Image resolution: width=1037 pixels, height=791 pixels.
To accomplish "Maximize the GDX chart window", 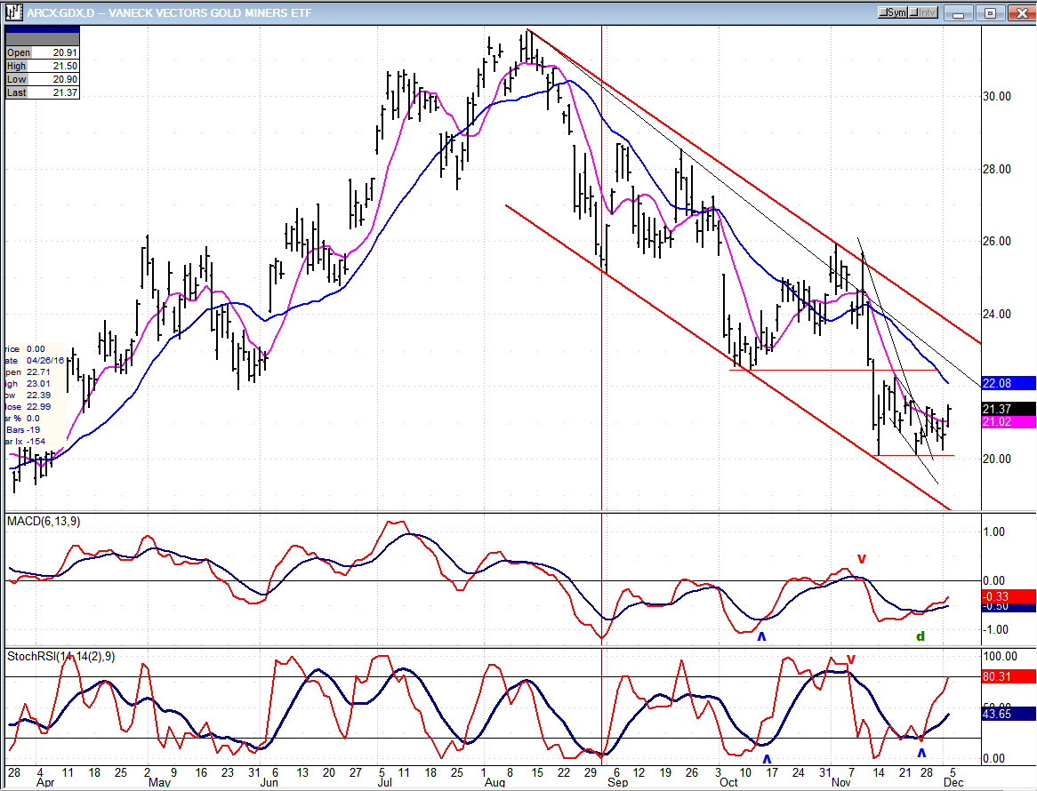I will click(988, 13).
